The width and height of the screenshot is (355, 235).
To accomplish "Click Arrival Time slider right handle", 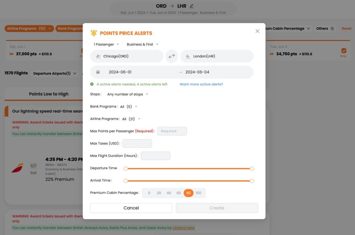I will [x=252, y=181].
